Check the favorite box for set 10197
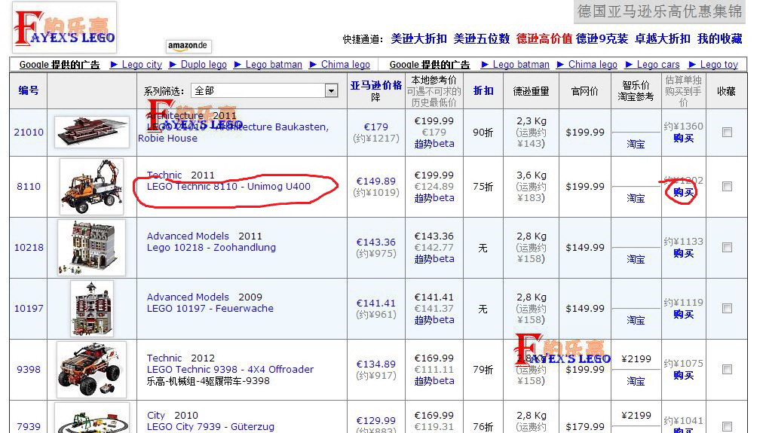Image resolution: width=766 pixels, height=433 pixels. pos(727,309)
